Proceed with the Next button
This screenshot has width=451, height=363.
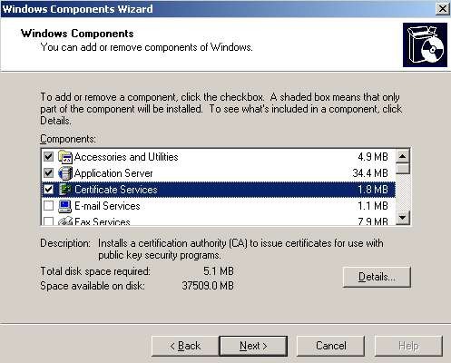tap(253, 346)
